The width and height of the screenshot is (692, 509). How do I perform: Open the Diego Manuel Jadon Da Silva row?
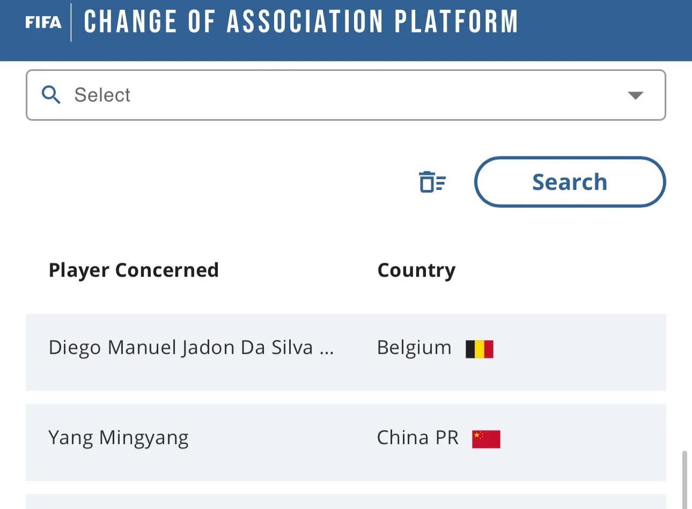pos(346,352)
